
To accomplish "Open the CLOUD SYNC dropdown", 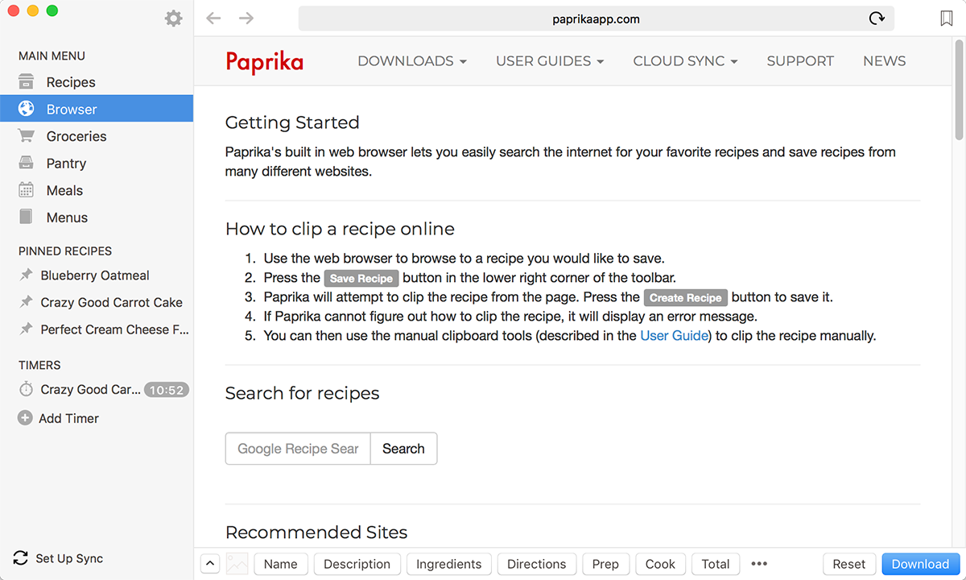I will tap(685, 60).
